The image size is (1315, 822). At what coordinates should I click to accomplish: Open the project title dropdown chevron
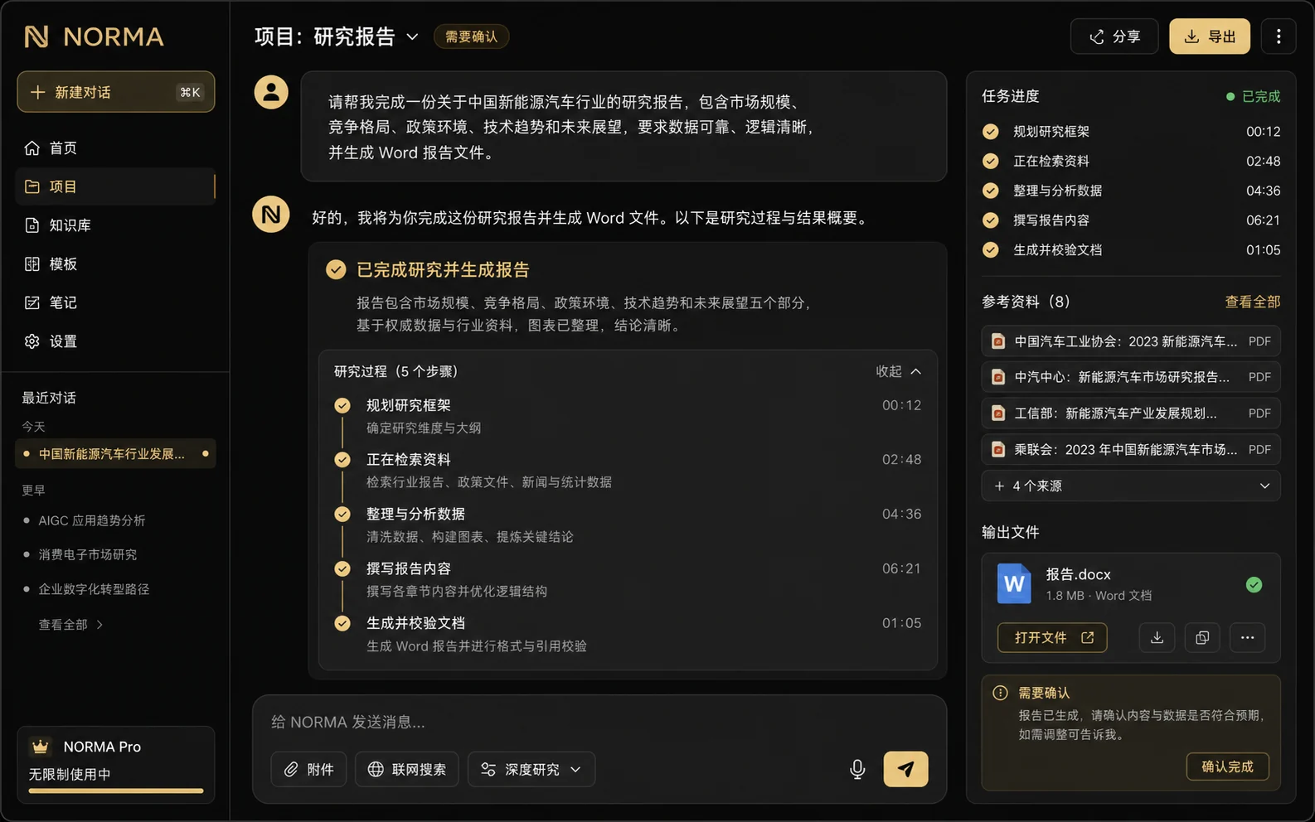point(412,36)
